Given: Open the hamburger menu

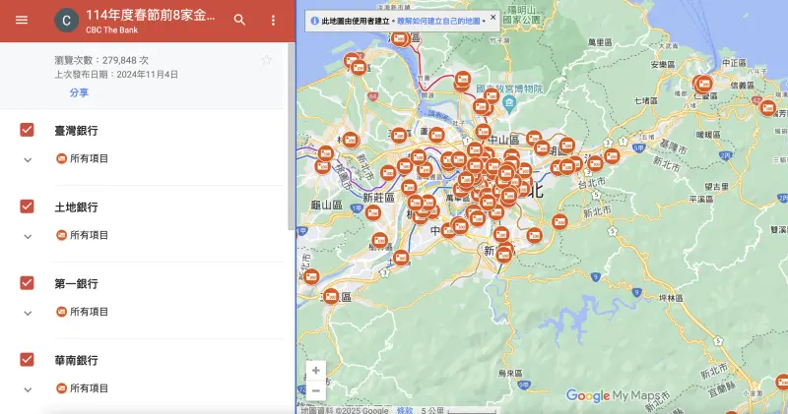Looking at the screenshot, I should pos(22,20).
